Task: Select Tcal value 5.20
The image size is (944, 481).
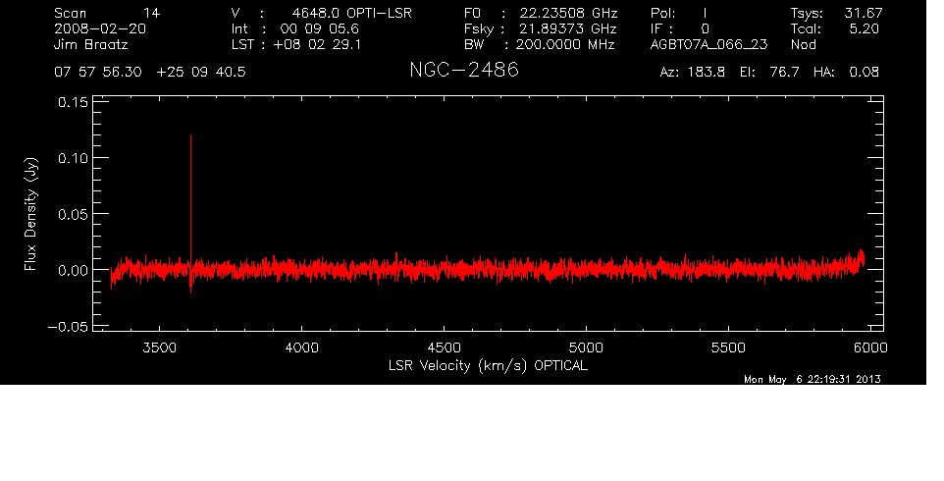Action: 864,28
